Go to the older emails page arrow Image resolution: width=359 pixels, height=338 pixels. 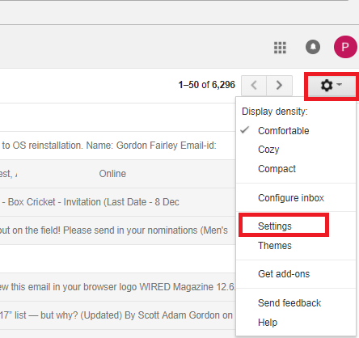[x=279, y=86]
